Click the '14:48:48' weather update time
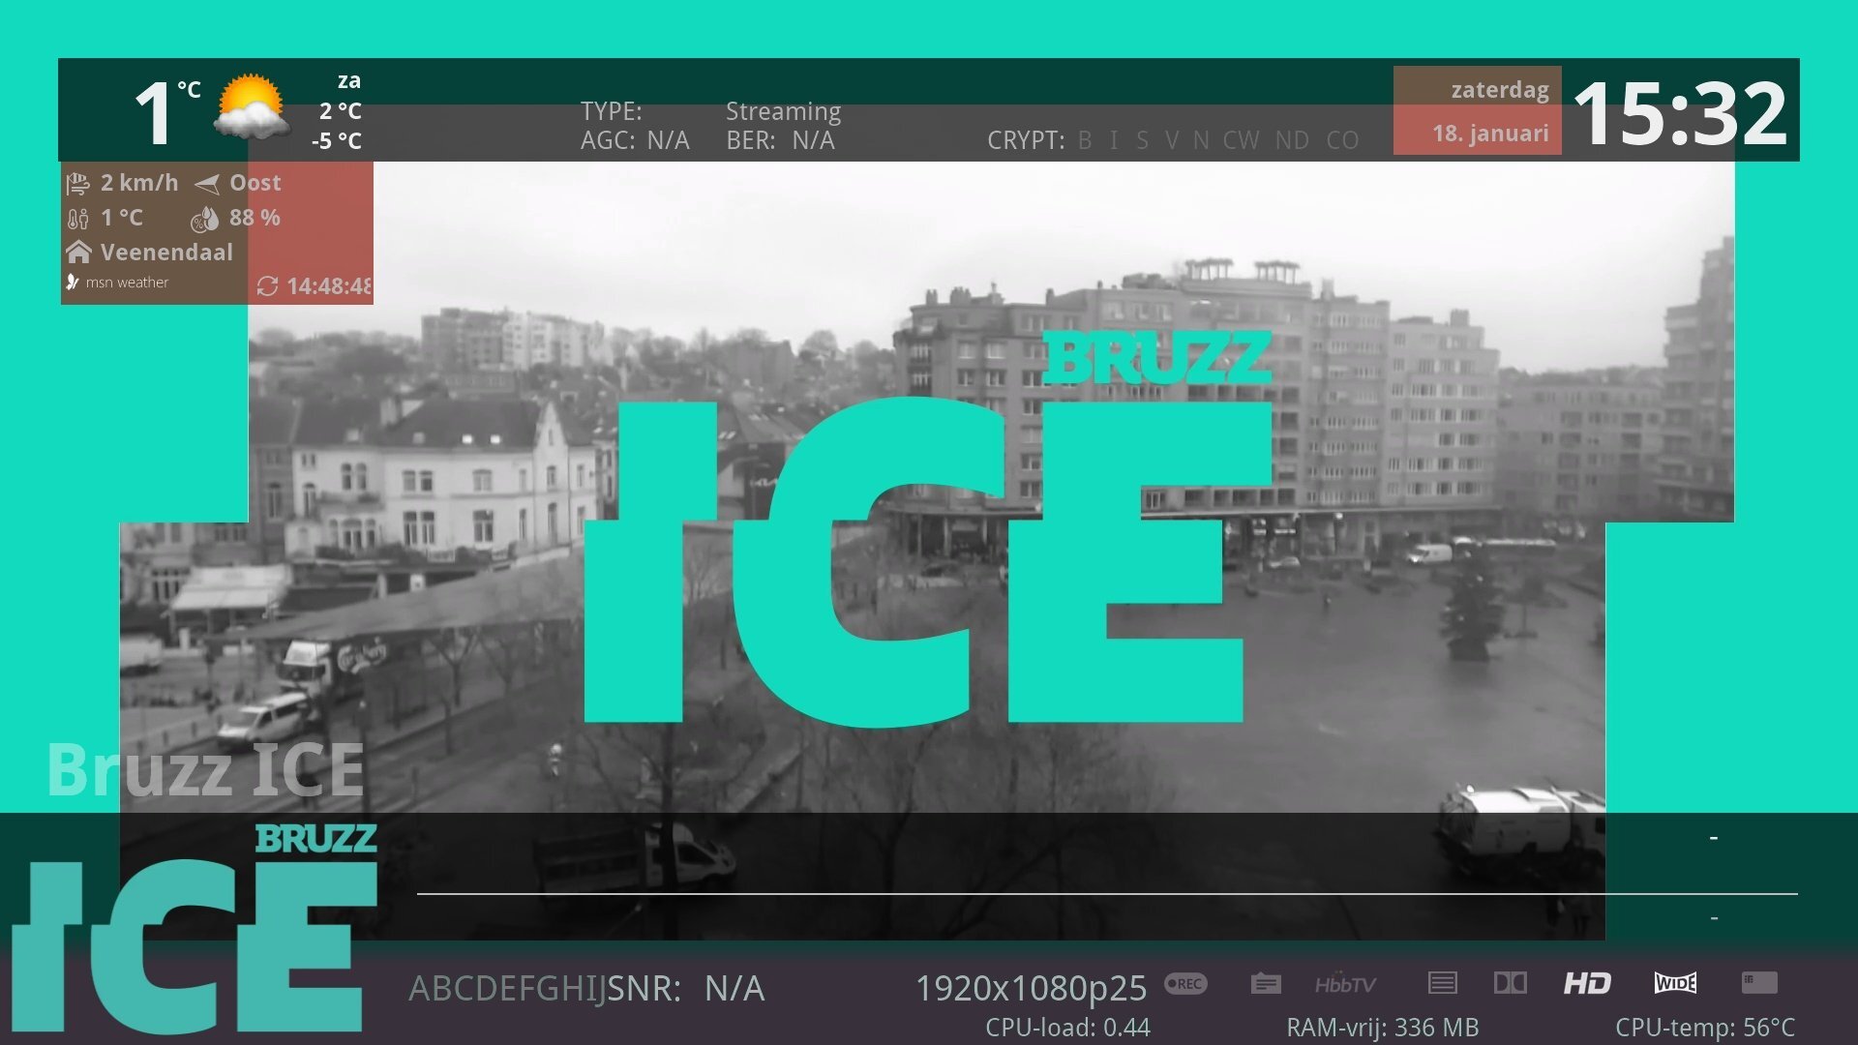 pos(329,286)
